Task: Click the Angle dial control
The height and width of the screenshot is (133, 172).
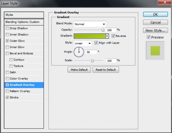Action: [x=79, y=52]
